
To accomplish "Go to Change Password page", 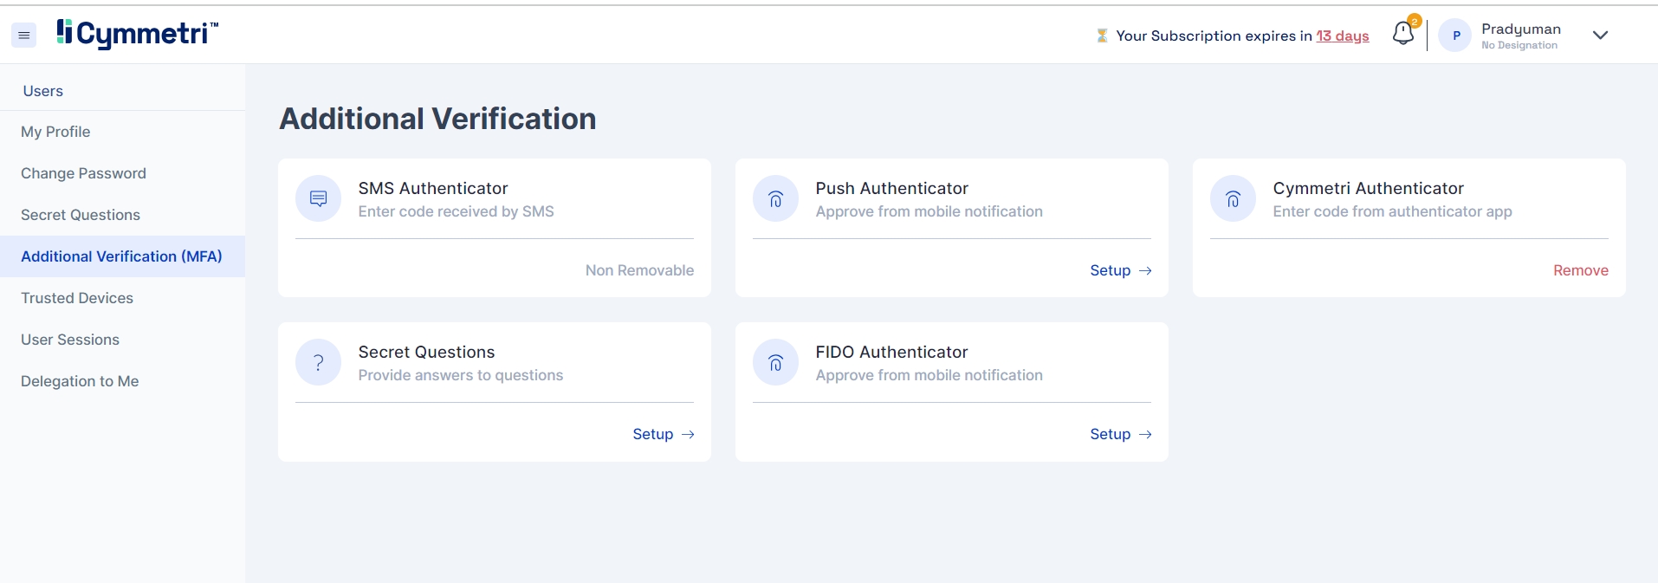I will (x=83, y=173).
